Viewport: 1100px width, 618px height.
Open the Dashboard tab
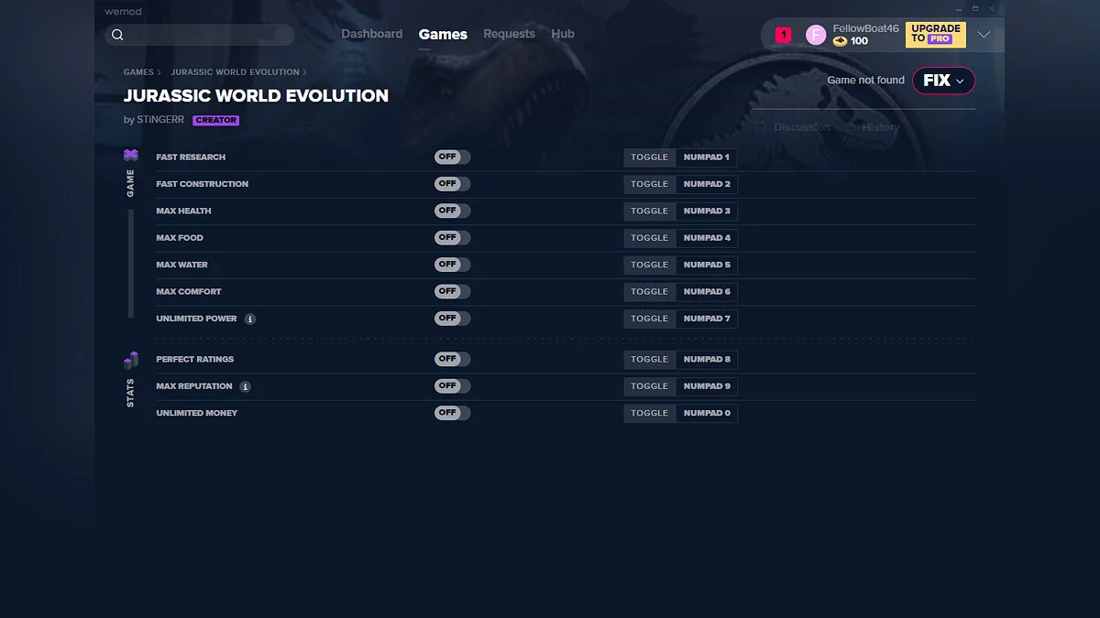point(372,34)
